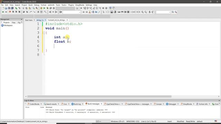Select the Workspace tree item
The height and width of the screenshot is (124, 221).
click(x=8, y=25)
